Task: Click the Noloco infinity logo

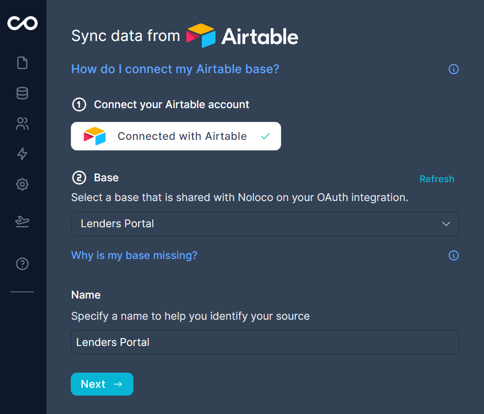Action: click(23, 23)
